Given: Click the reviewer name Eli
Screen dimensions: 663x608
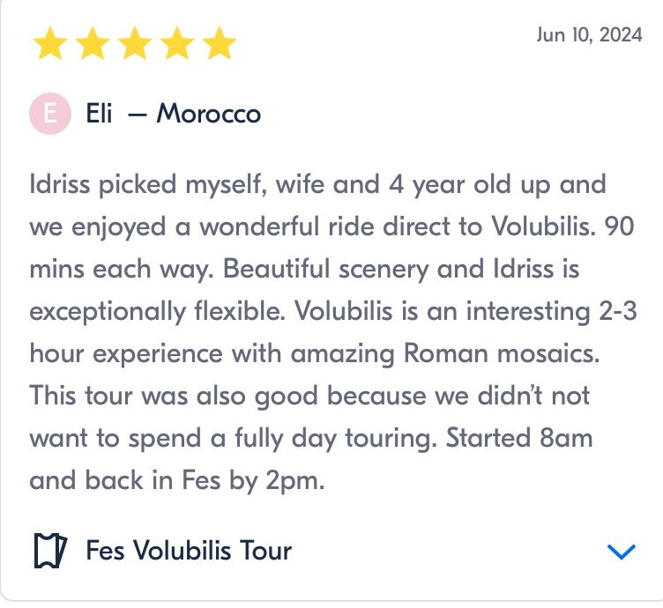Looking at the screenshot, I should [x=99, y=115].
